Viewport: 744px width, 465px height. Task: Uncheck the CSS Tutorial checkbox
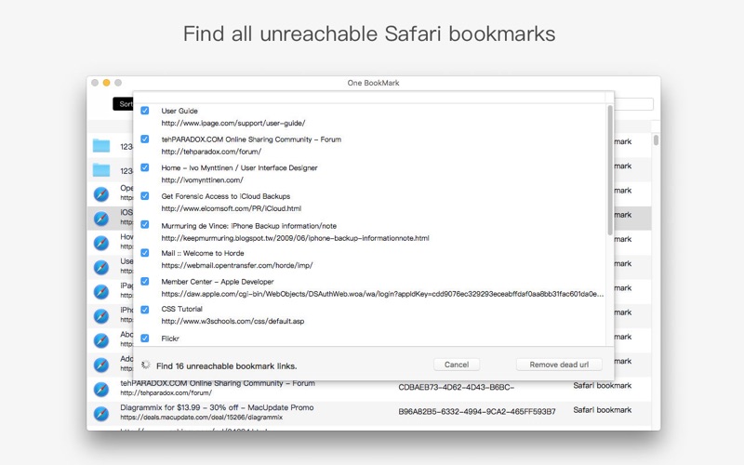[x=145, y=310]
